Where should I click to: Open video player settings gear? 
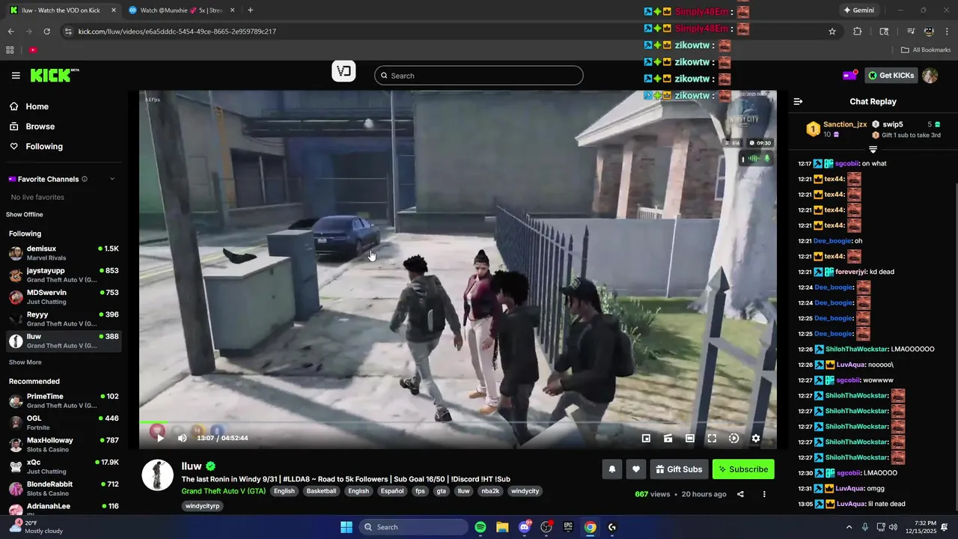(x=756, y=438)
